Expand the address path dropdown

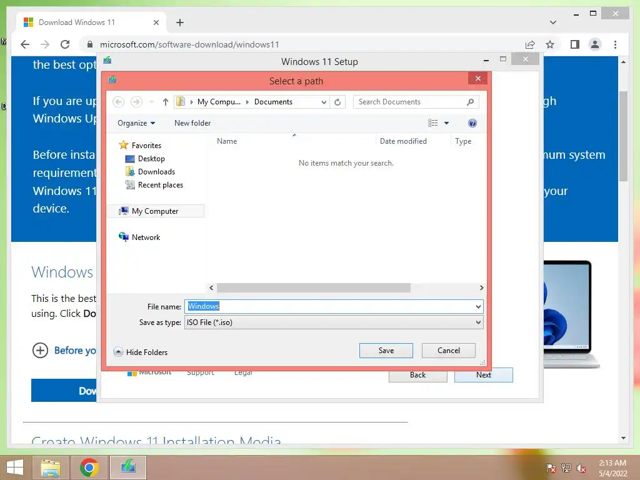point(324,102)
